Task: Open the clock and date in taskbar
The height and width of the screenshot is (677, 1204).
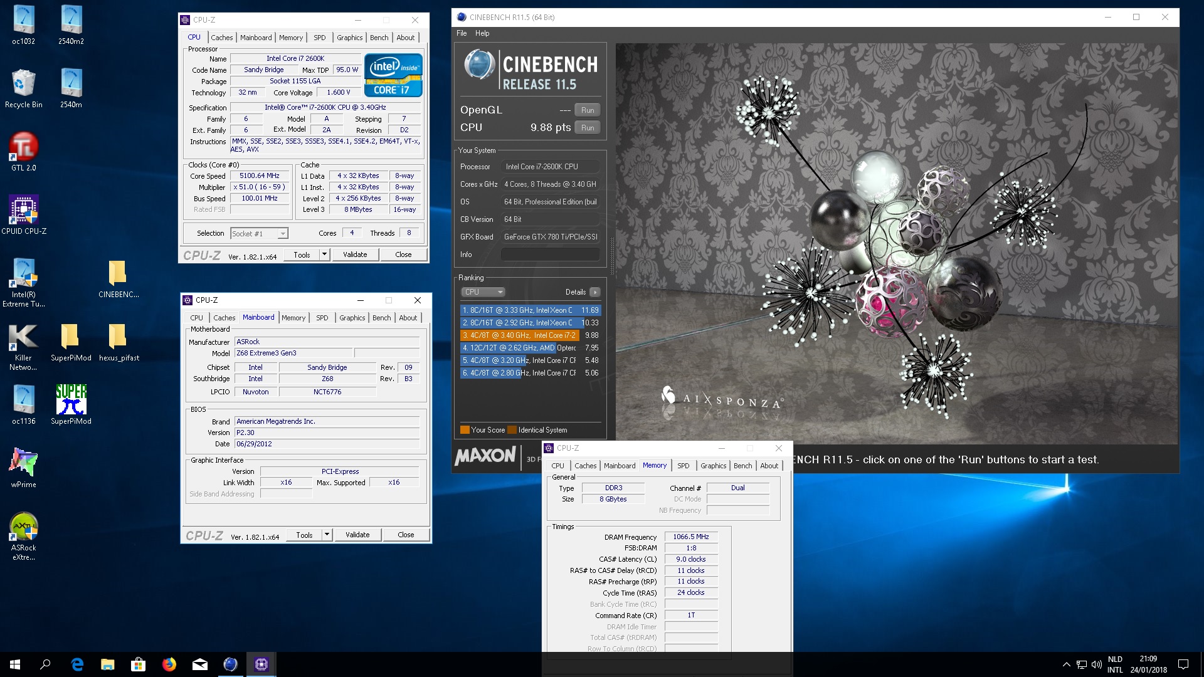Action: click(1148, 664)
